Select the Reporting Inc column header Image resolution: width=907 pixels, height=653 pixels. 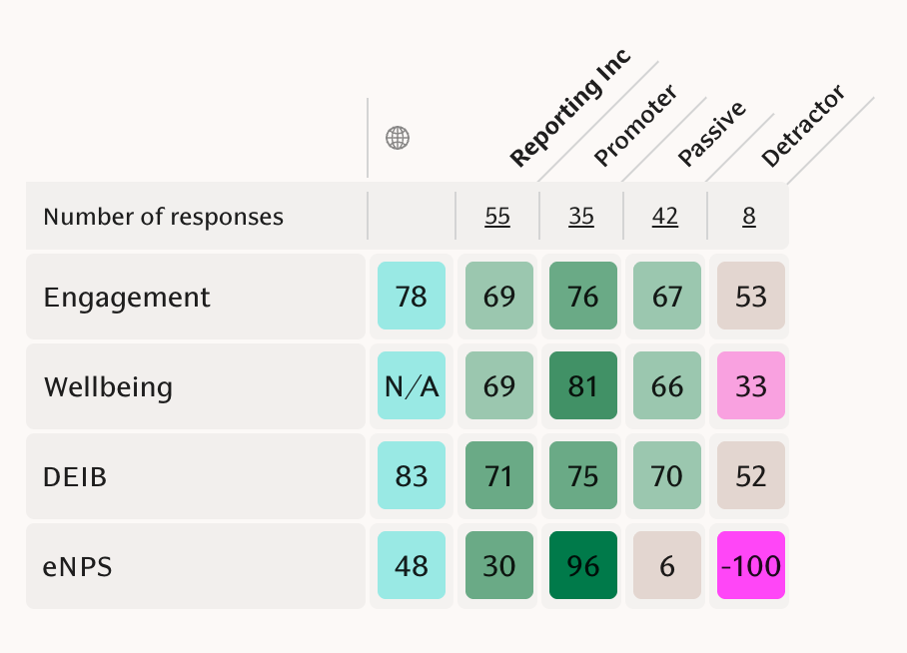(570, 108)
